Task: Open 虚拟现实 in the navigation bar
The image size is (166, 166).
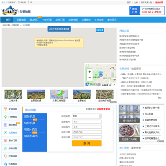Action: [112, 20]
